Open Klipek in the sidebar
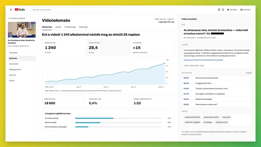 22,81
